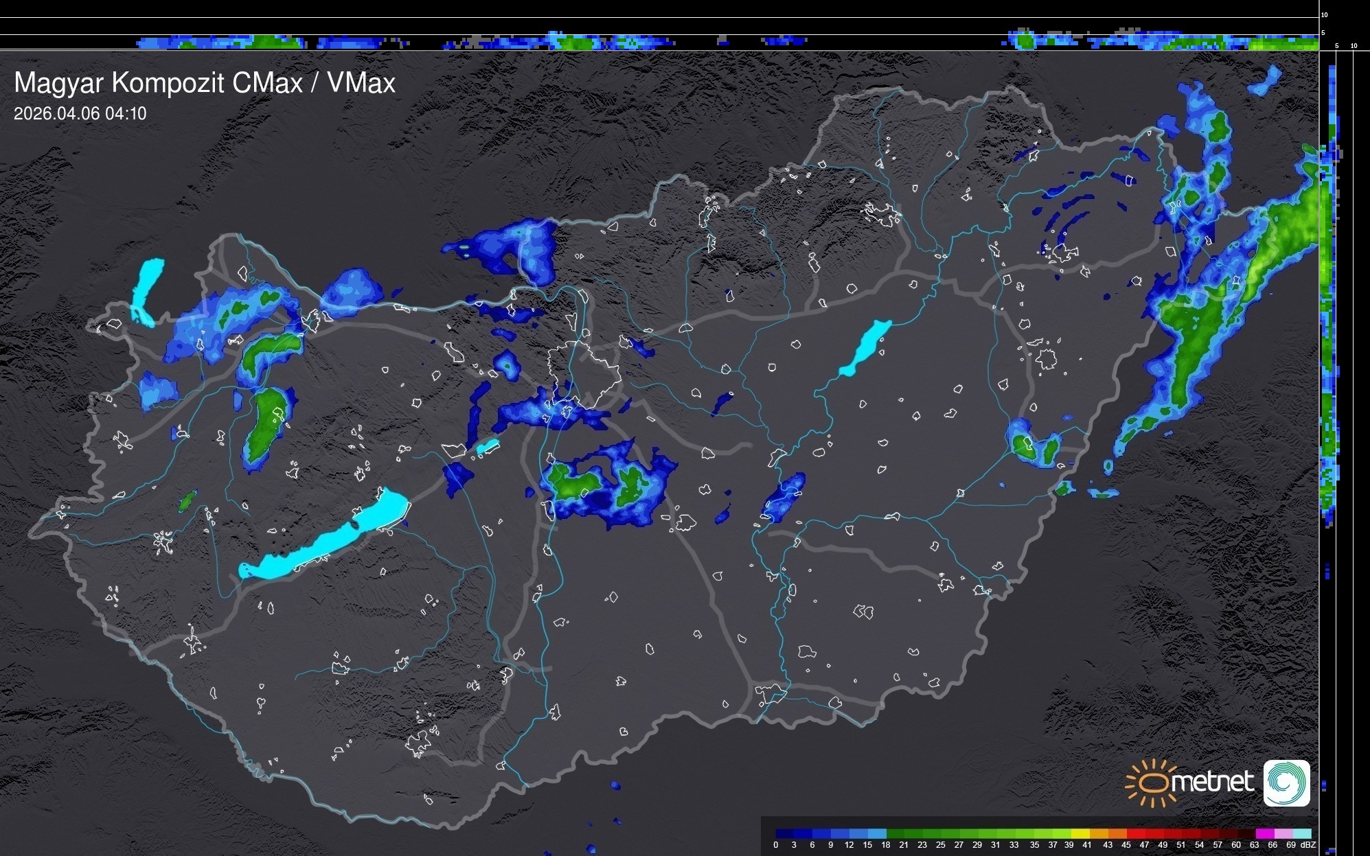Click the Magyar Kompozit CMax / VMax title

pyautogui.click(x=205, y=83)
